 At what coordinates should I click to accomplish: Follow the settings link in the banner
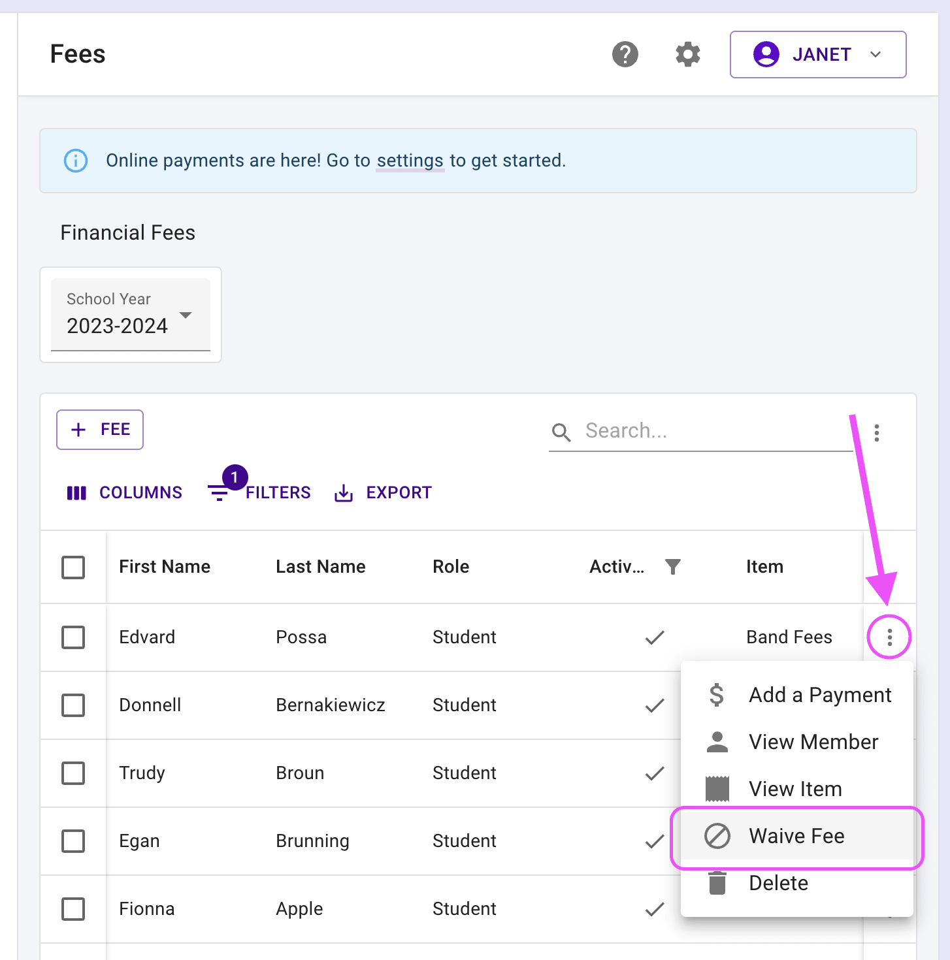[x=410, y=161]
